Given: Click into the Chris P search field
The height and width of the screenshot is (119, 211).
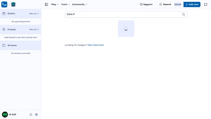Looking at the screenshot, I should (x=126, y=14).
